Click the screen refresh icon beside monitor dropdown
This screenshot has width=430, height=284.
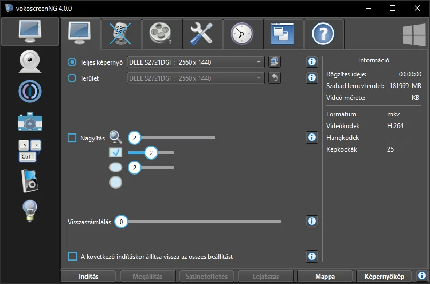[275, 62]
